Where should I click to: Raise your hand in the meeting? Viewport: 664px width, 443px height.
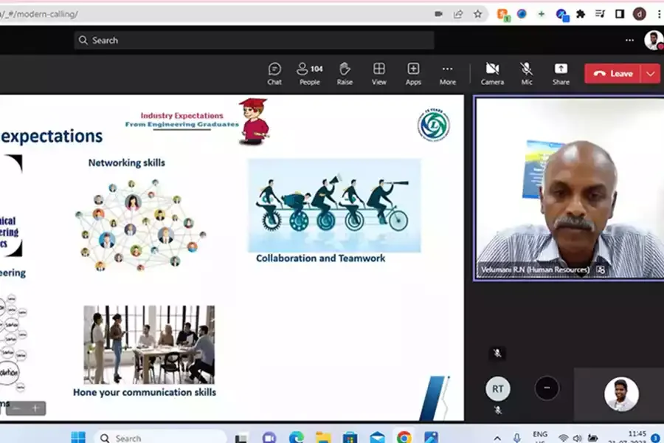[344, 72]
